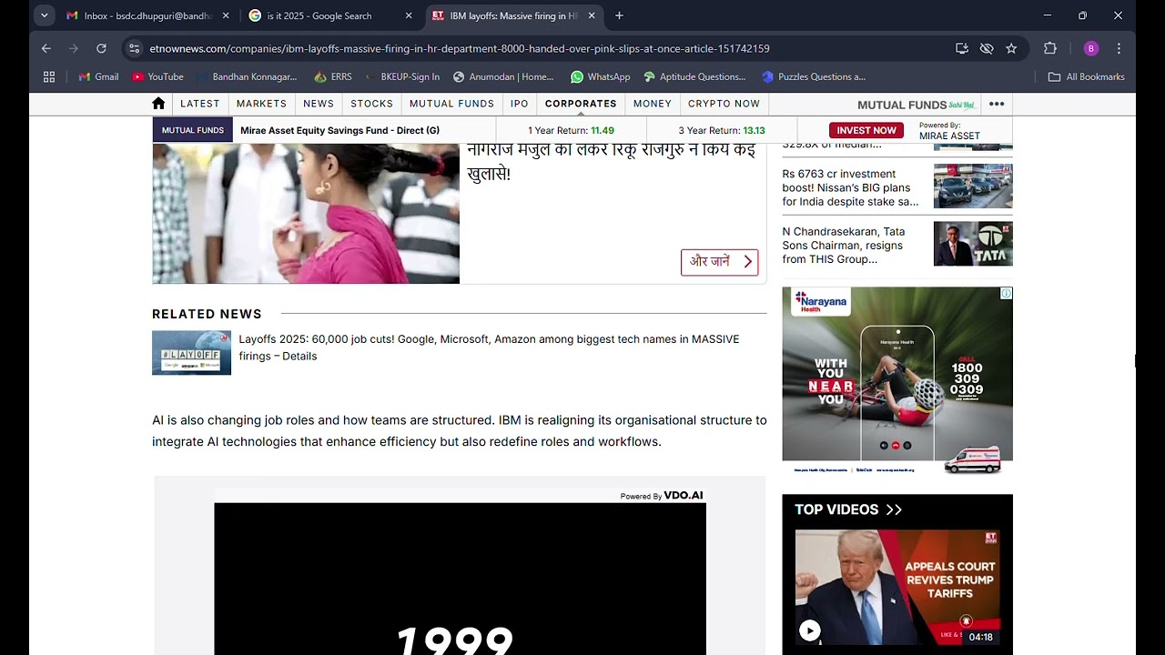Open Mirae Asset Equity Savings Fund link

click(339, 130)
